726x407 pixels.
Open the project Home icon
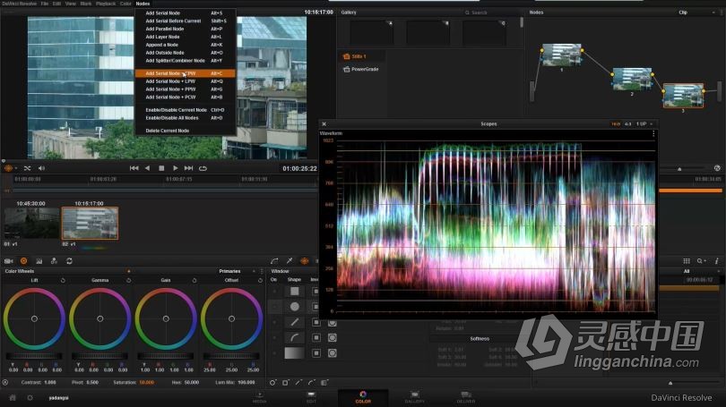[x=13, y=397]
